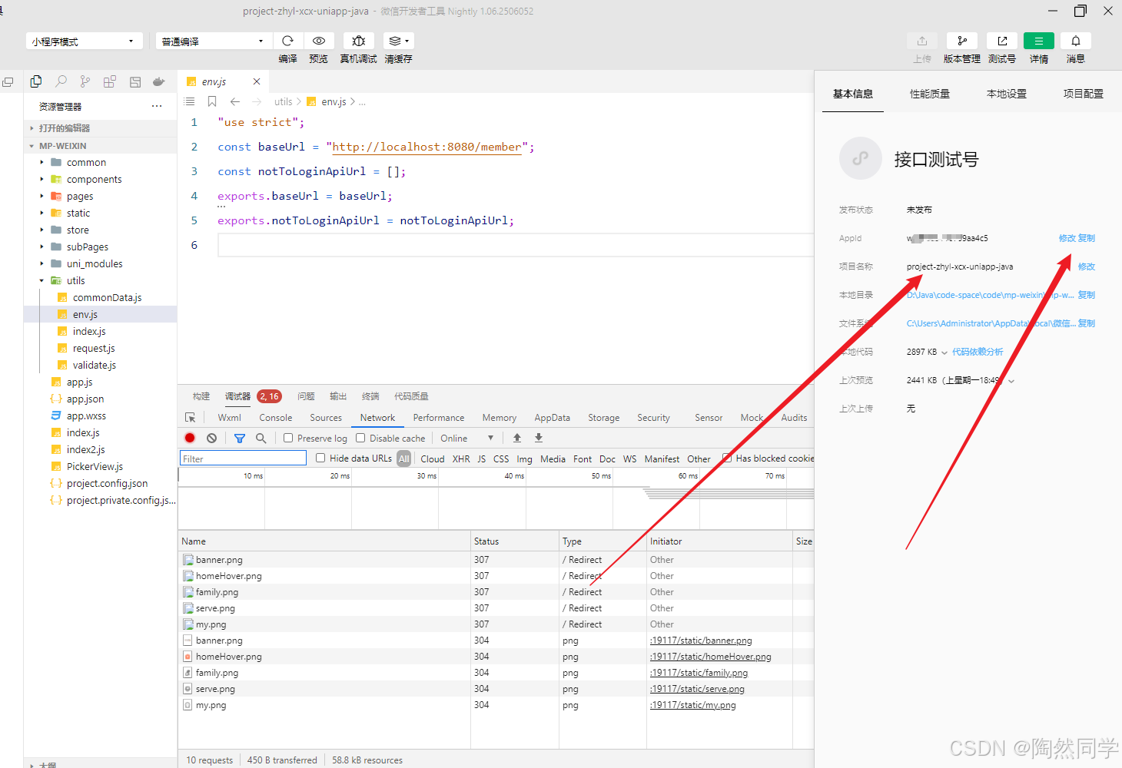Image resolution: width=1122 pixels, height=768 pixels.
Task: Type in the network Filter input field
Action: pos(241,458)
